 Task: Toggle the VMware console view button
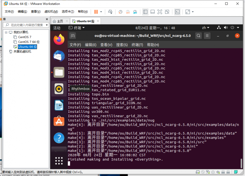tap(177, 12)
